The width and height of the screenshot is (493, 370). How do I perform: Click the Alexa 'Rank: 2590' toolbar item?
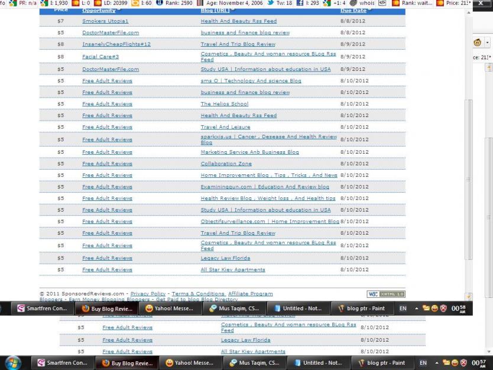pos(174,3)
